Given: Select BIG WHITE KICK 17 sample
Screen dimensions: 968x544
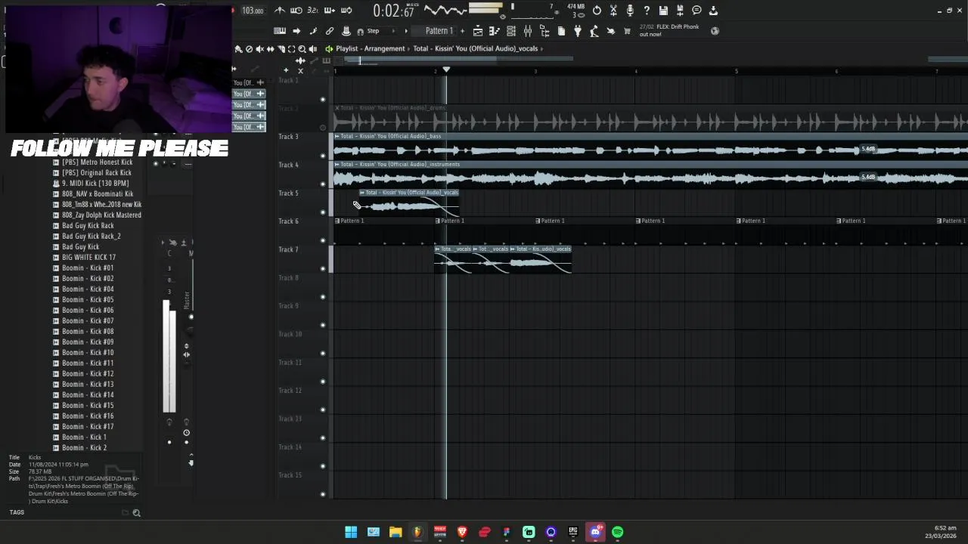Looking at the screenshot, I should click(88, 257).
